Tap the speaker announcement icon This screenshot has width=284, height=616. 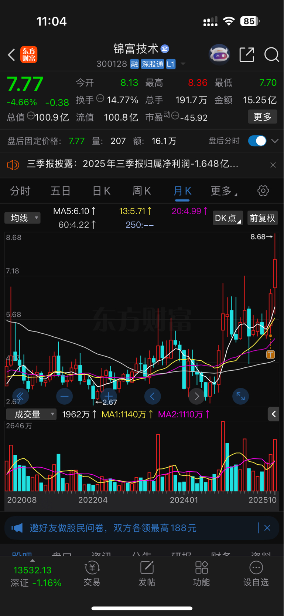13,165
